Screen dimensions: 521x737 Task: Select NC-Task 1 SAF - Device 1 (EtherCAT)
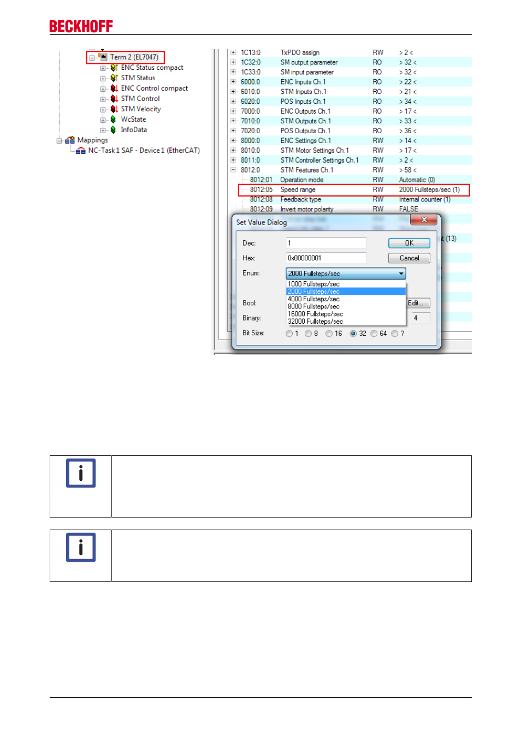(x=144, y=151)
